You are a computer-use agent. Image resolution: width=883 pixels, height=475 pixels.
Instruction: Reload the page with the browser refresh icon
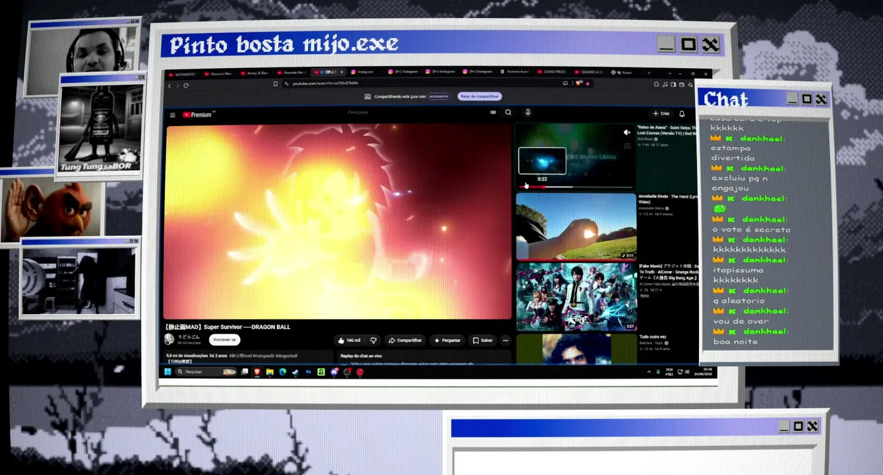[186, 85]
